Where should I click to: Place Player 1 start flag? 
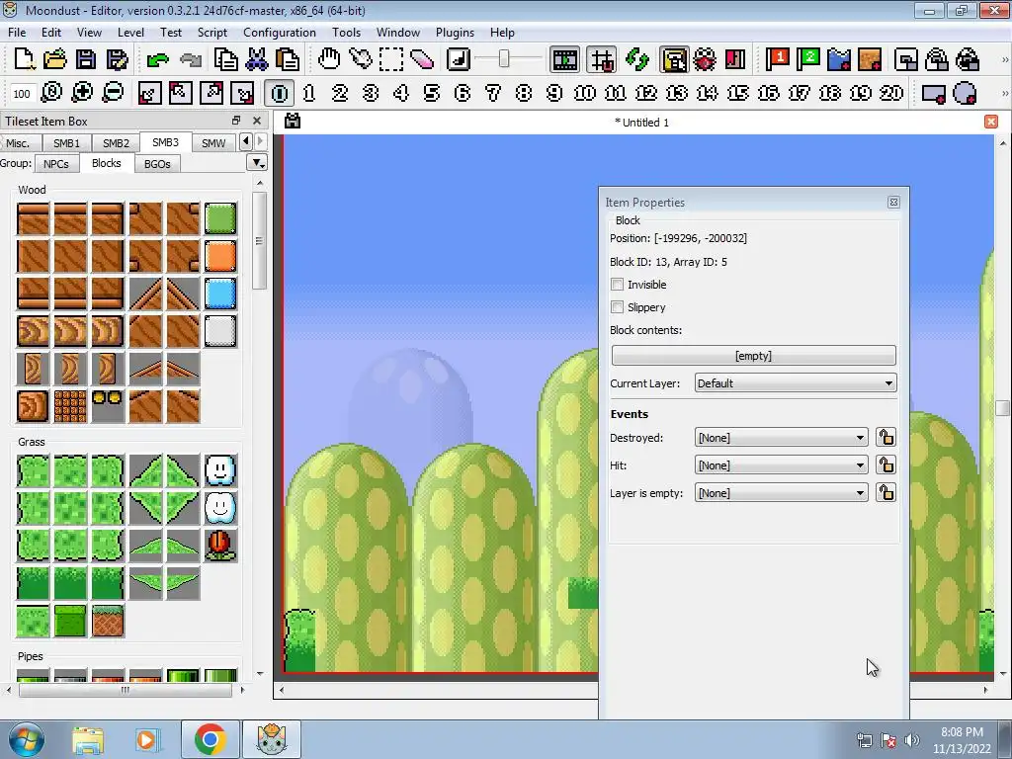coord(777,59)
